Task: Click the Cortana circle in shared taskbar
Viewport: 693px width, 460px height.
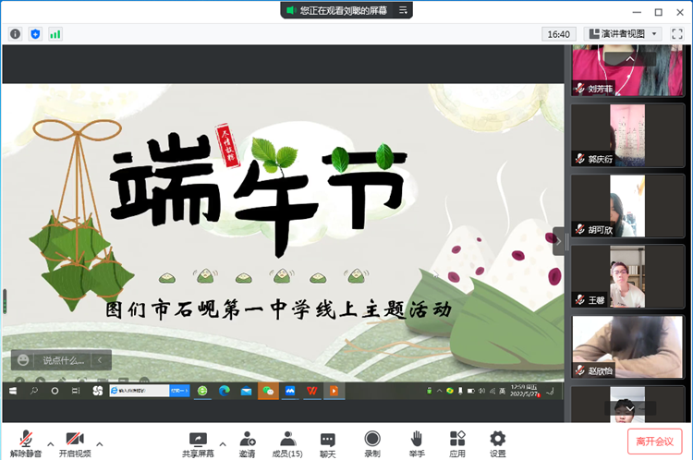Action: (55, 391)
